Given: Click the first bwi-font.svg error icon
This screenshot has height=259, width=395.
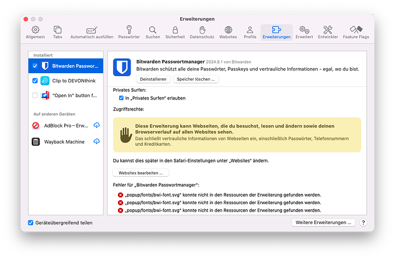Looking at the screenshot, I should coord(120,195).
